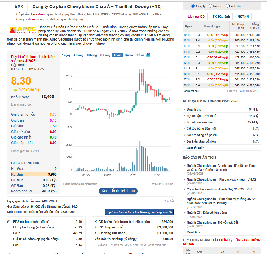The image size is (267, 254).
Task: Click red down arrow in 13/11 row
Action: click(x=227, y=57)
